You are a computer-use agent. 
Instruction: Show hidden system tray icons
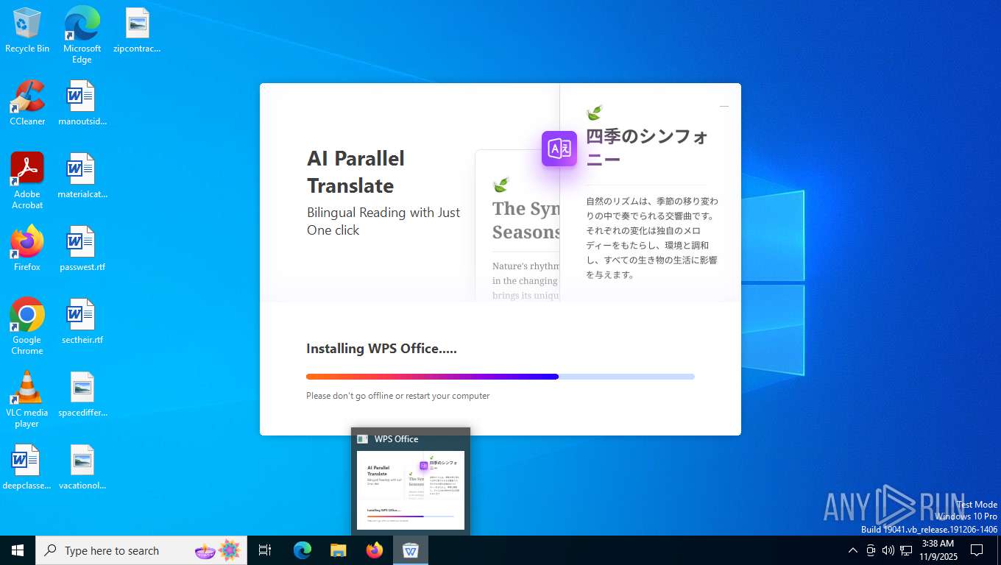(x=853, y=550)
